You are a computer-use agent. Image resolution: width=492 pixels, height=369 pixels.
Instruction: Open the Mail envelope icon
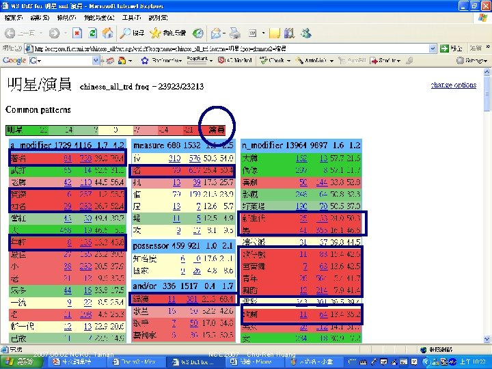coord(216,33)
